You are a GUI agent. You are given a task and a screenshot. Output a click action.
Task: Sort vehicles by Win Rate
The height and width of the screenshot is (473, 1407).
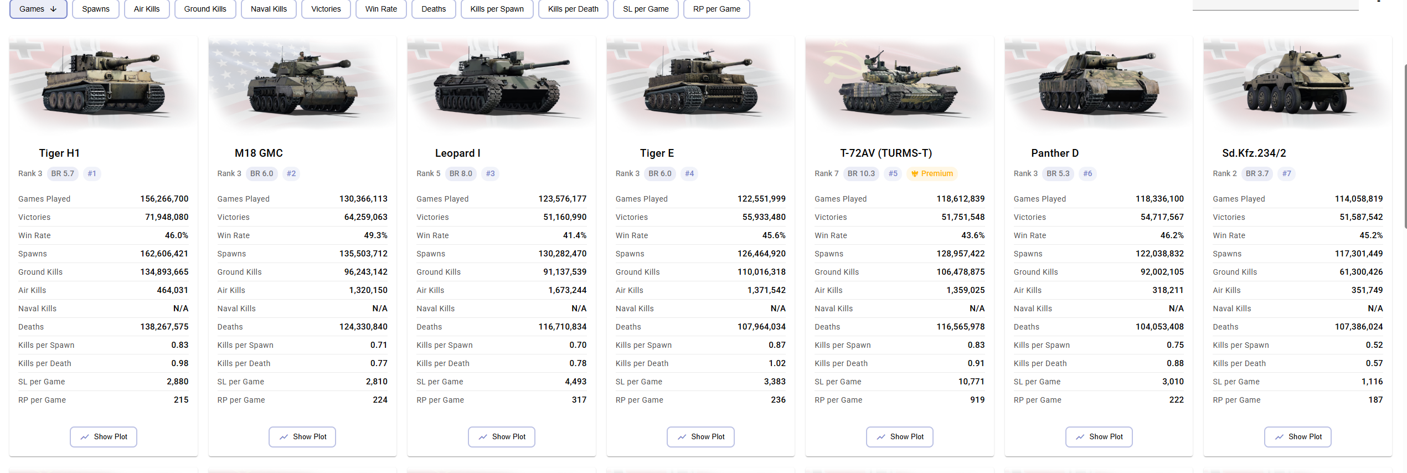pos(381,9)
